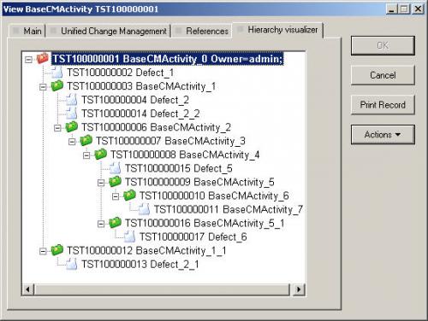The height and width of the screenshot is (321, 428).
Task: Select the TST100000017 Defect_6 tree item
Action: (193, 236)
